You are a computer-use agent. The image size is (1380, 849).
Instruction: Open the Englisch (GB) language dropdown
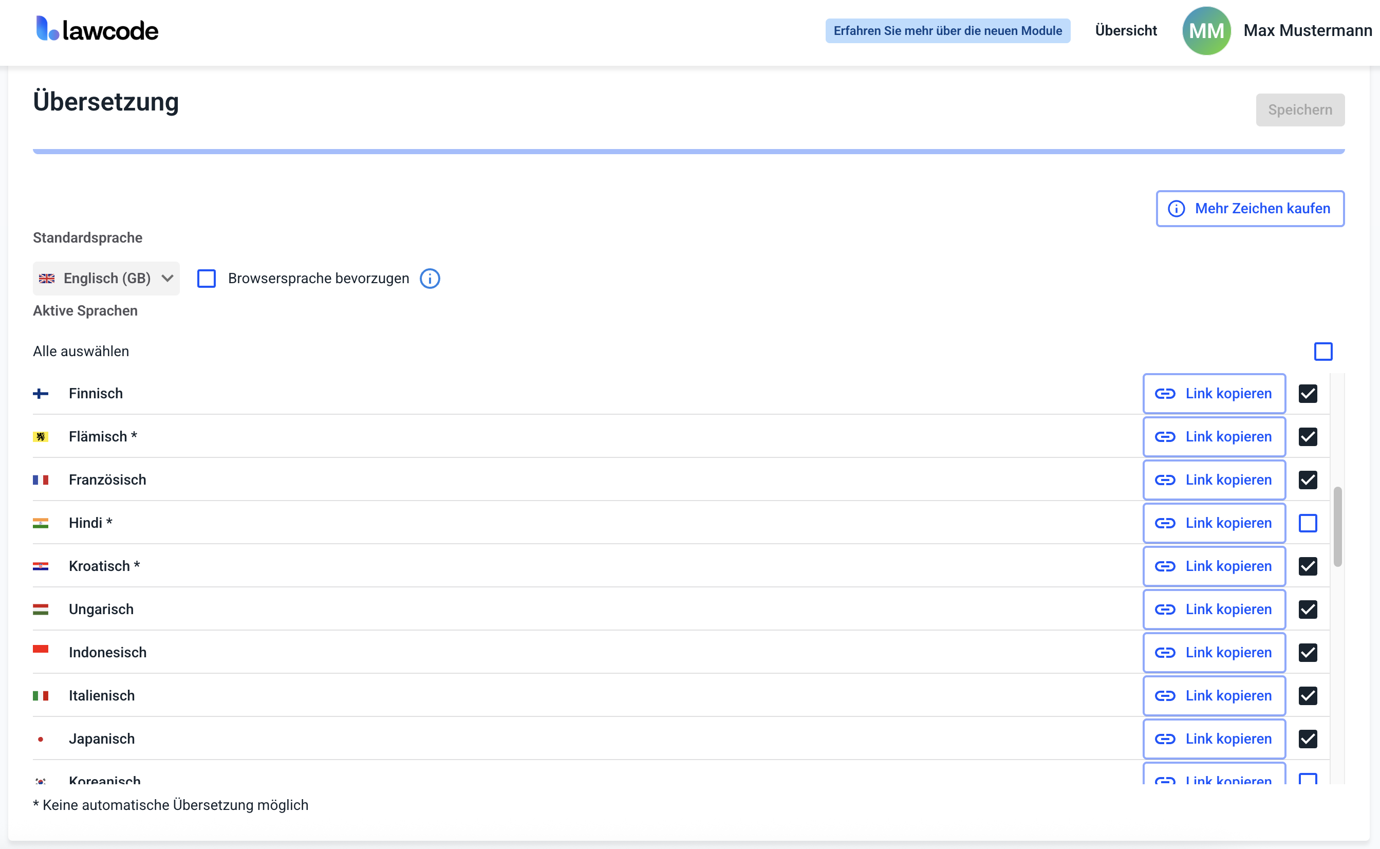point(107,279)
